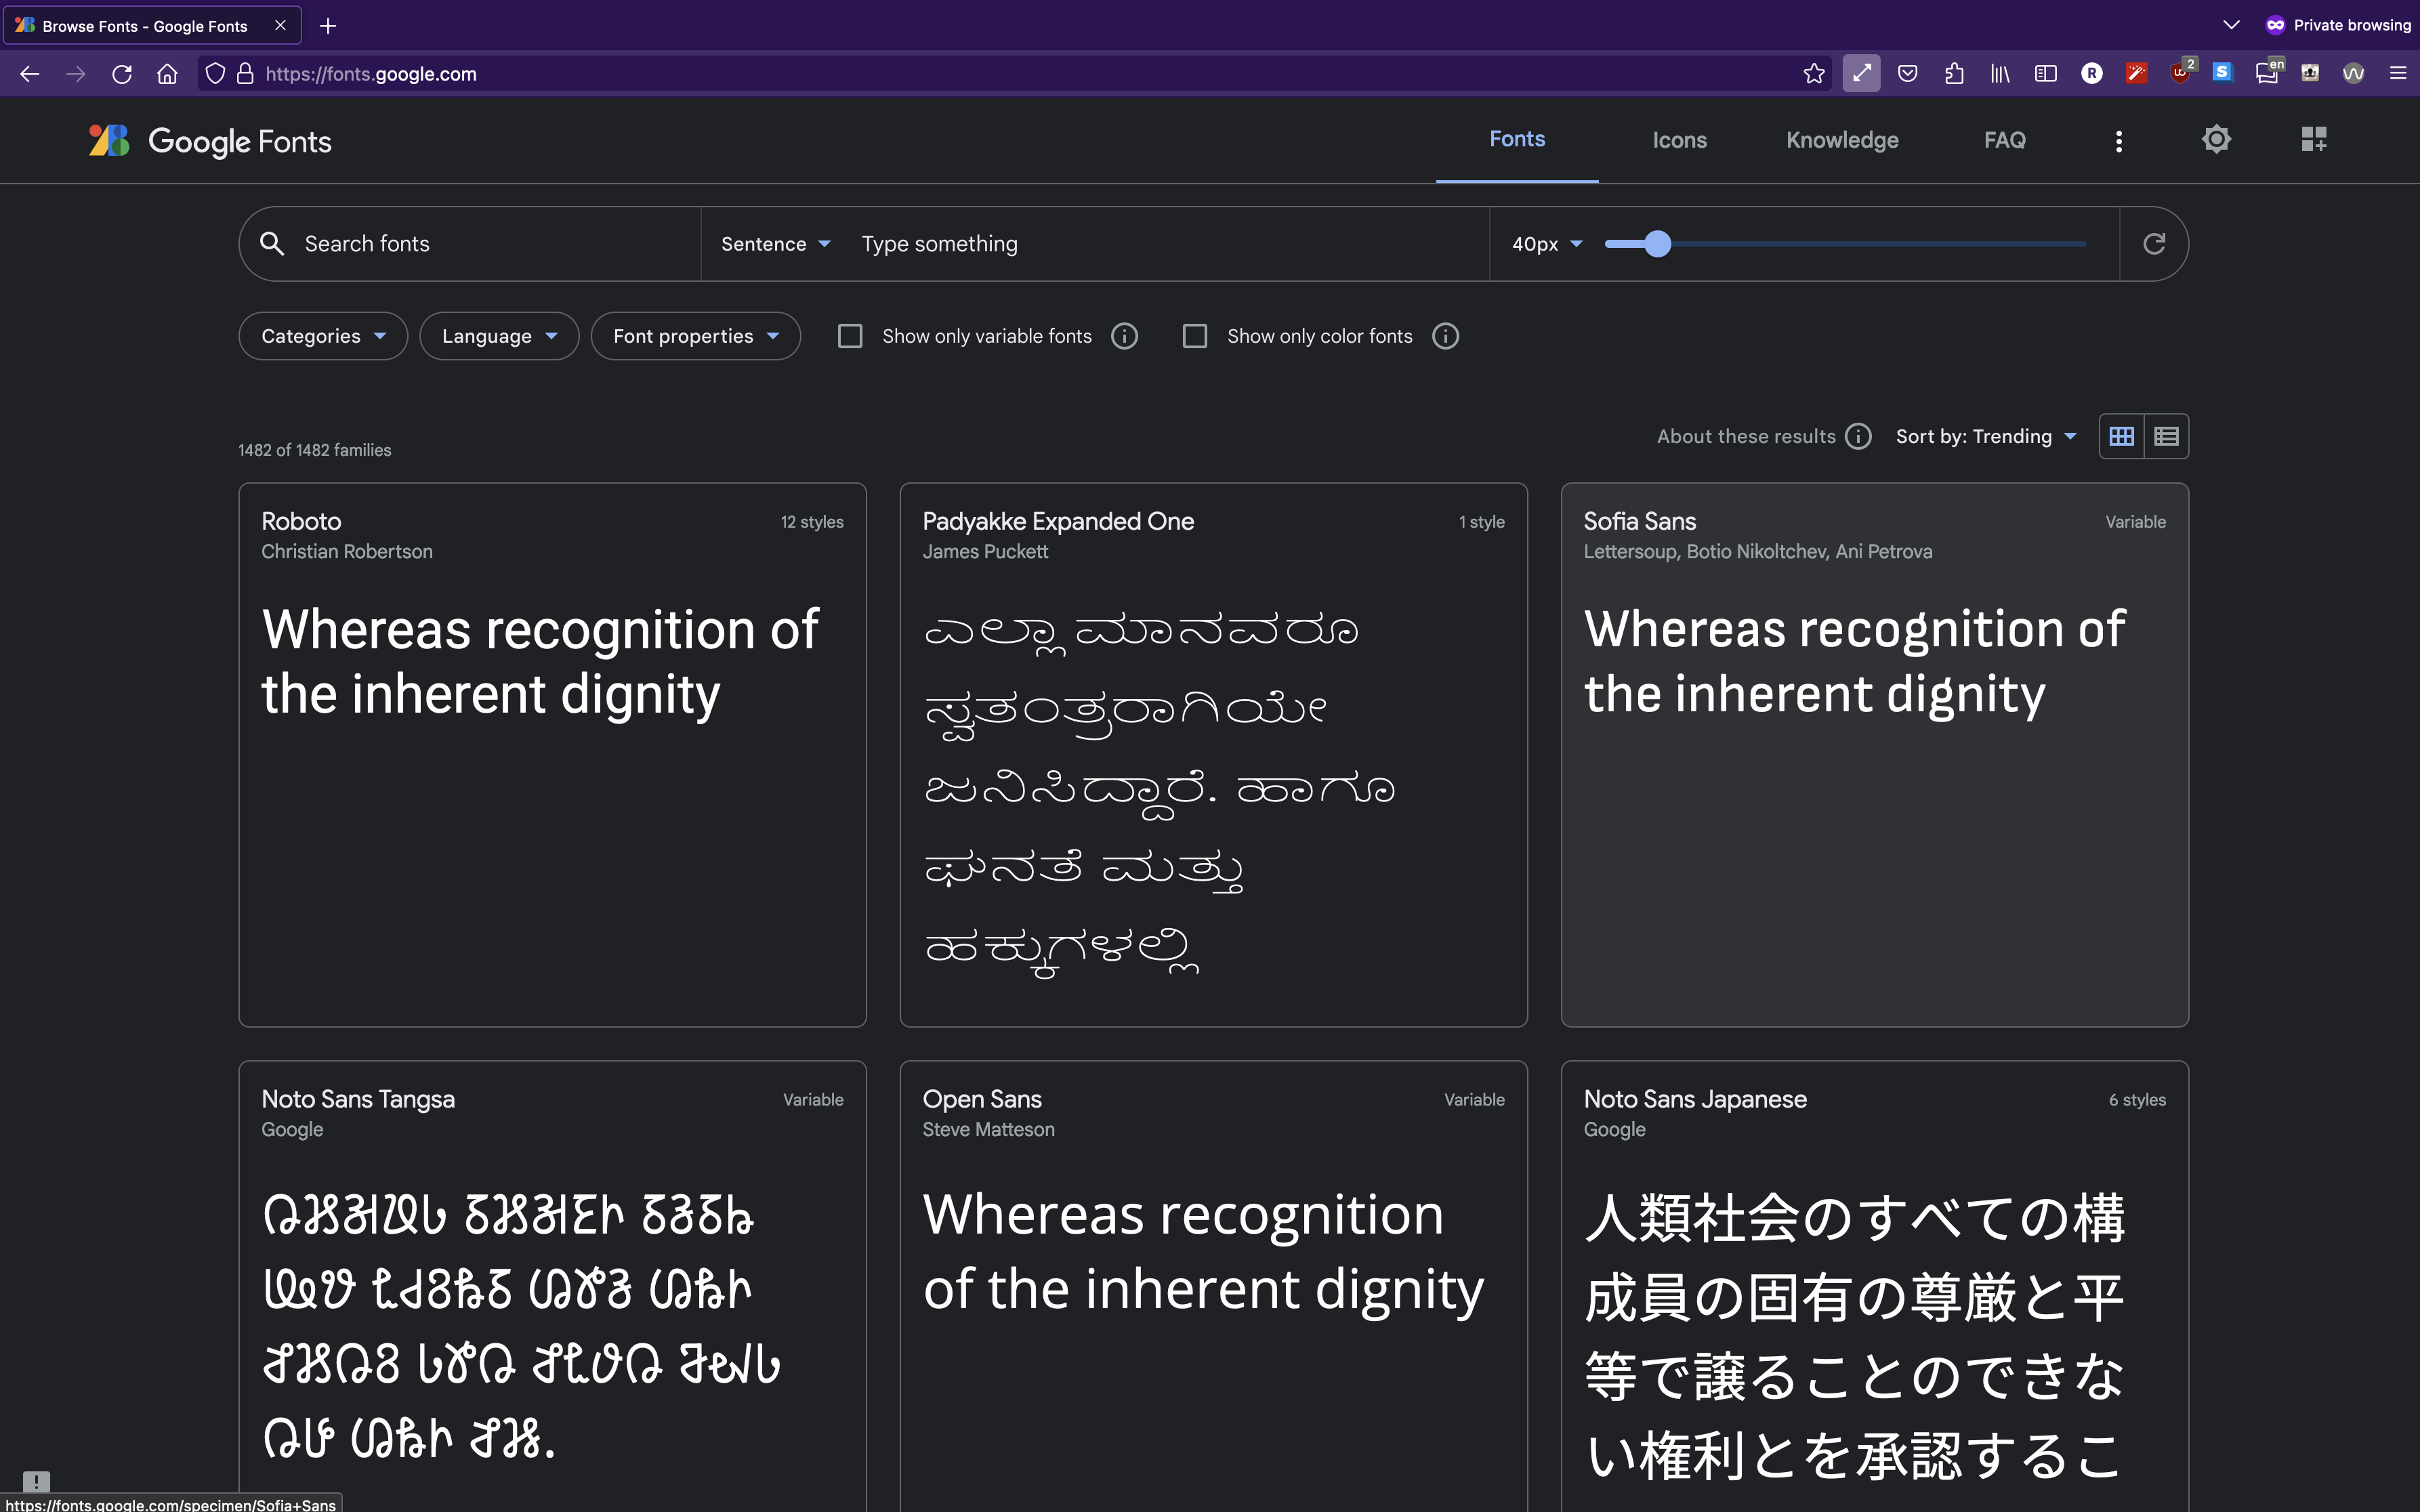
Task: Open the Sofia Sans font card
Action: click(x=1874, y=754)
